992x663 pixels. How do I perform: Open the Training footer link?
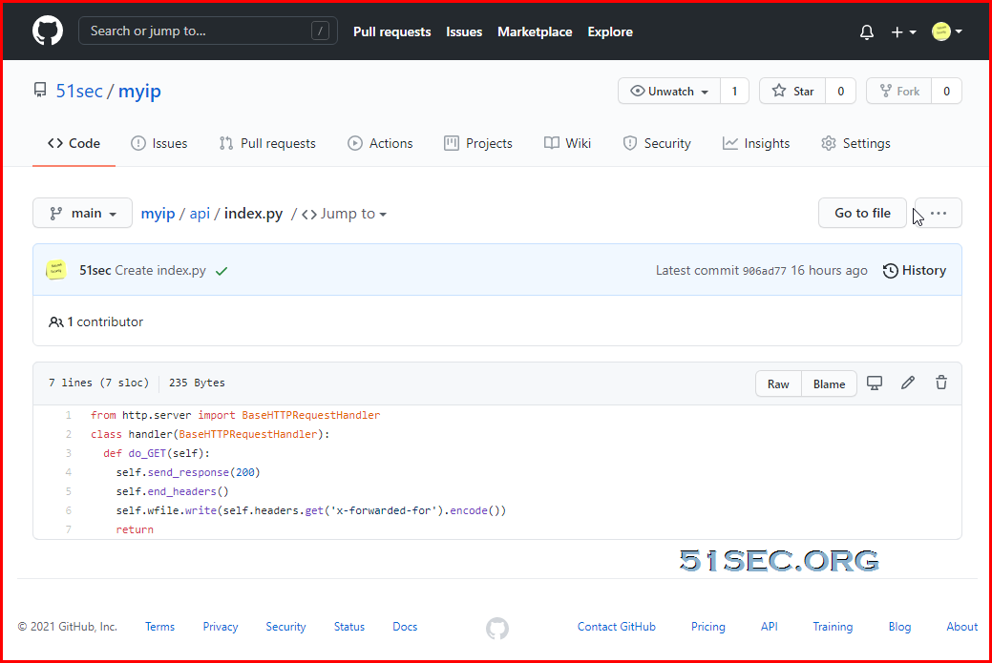coord(833,627)
